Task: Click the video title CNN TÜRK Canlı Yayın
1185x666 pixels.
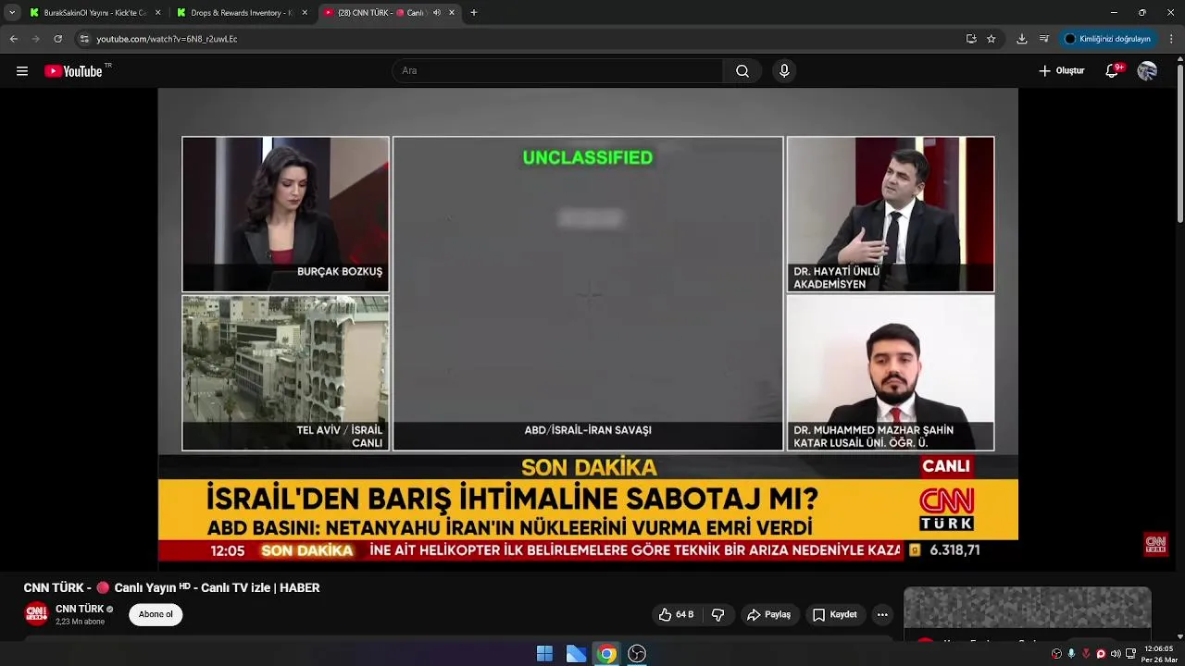Action: [171, 587]
